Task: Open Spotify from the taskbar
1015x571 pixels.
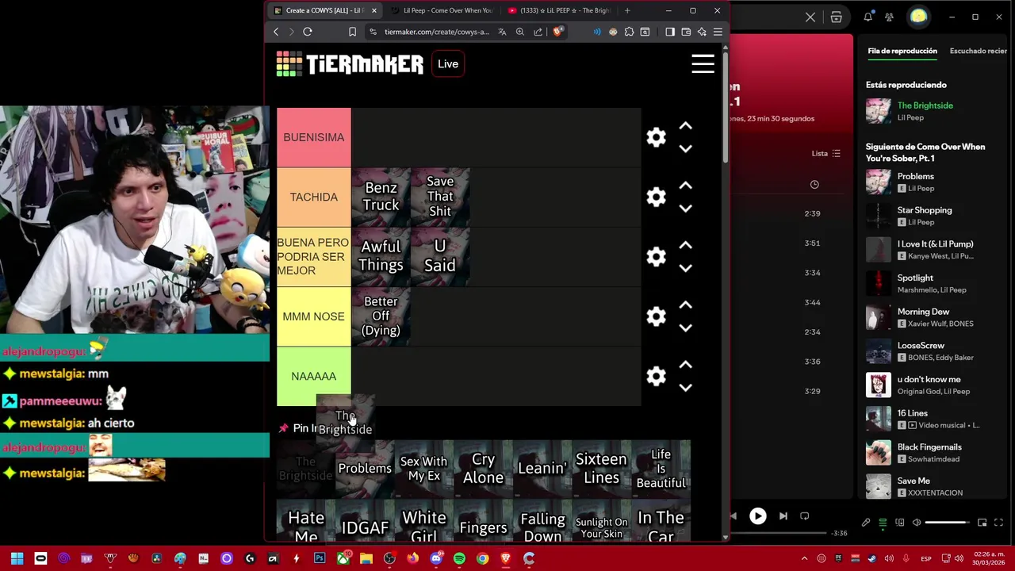Action: click(459, 558)
